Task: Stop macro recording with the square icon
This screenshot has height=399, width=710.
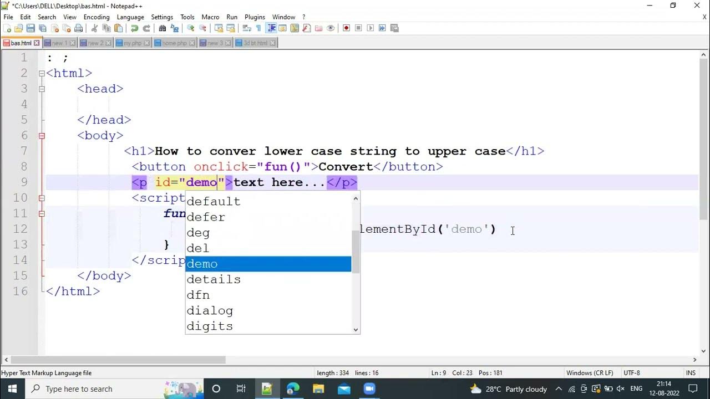Action: click(x=358, y=28)
